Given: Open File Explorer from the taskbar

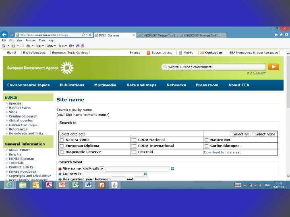Looking at the screenshot, I should click(23, 185).
